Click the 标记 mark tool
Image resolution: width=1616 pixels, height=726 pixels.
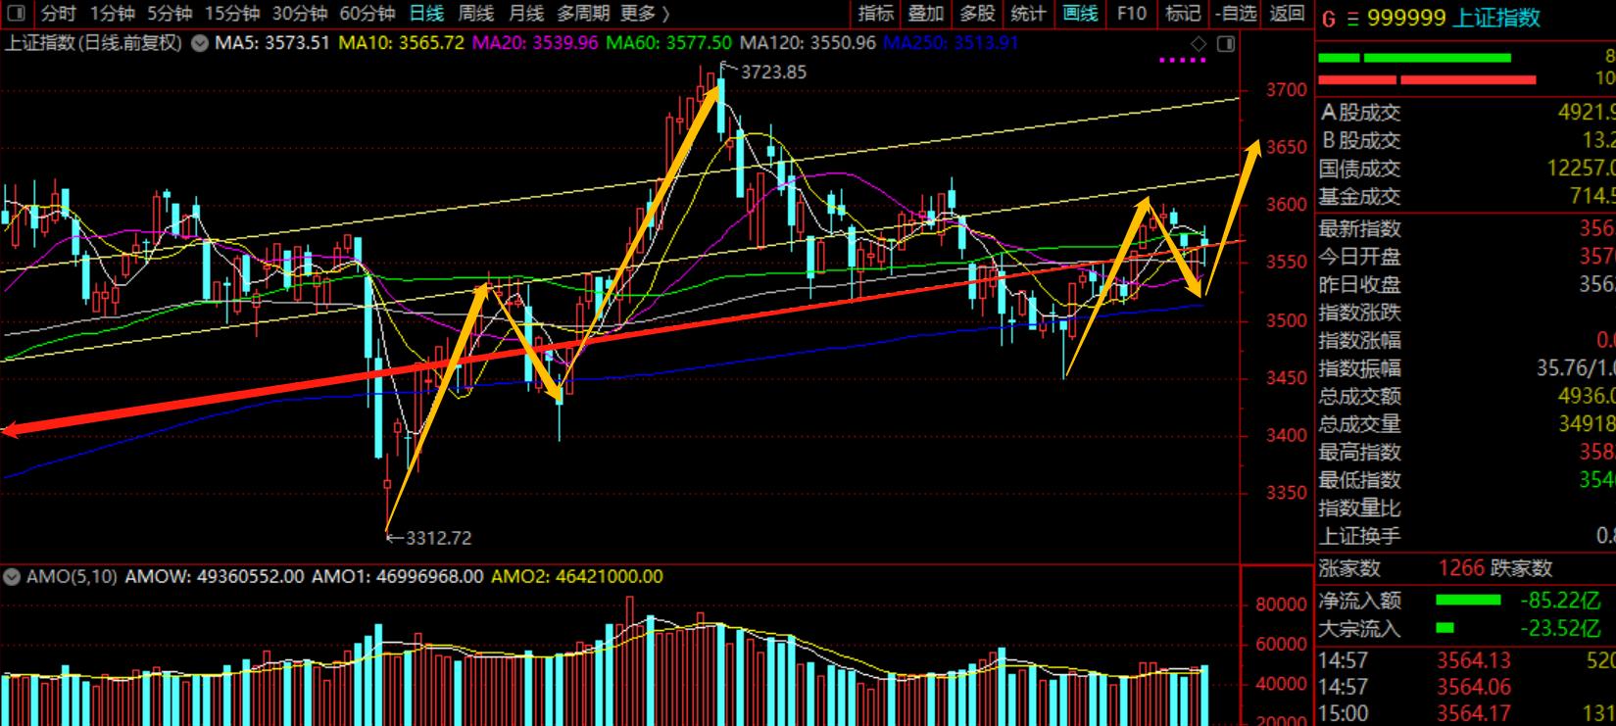(1183, 13)
